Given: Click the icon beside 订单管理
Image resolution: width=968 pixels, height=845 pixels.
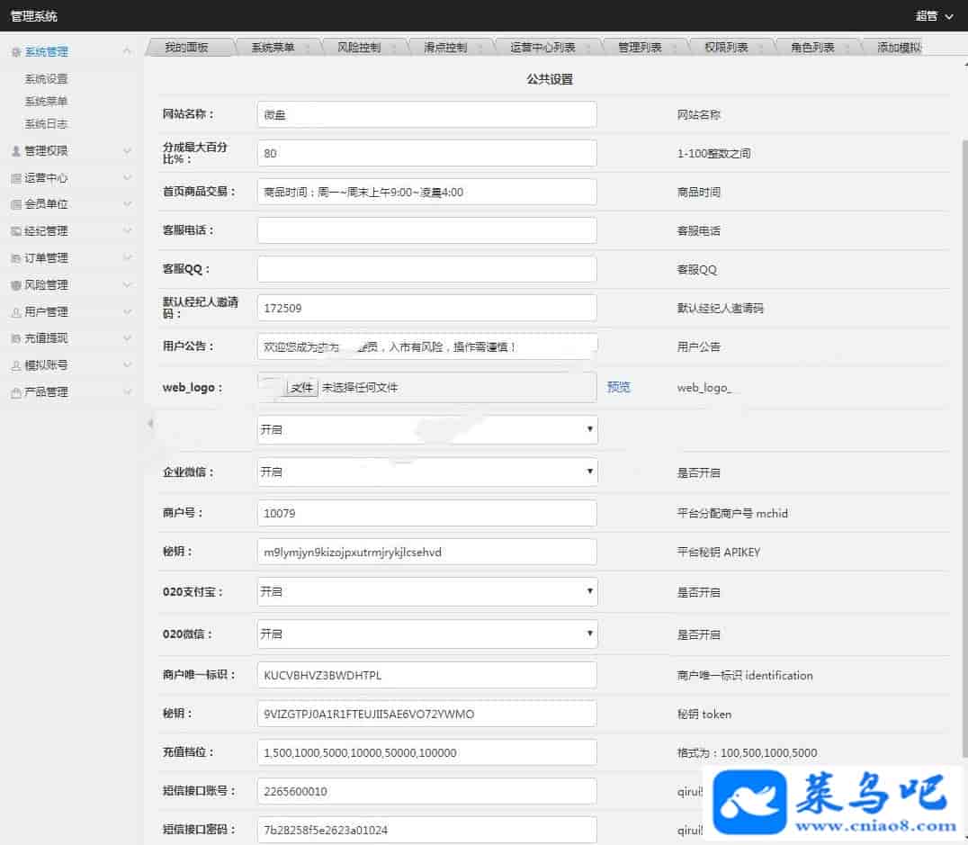Looking at the screenshot, I should click(16, 258).
